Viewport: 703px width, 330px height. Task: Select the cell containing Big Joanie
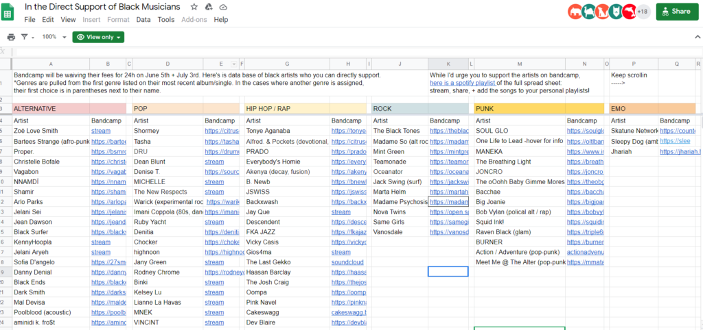(x=520, y=202)
